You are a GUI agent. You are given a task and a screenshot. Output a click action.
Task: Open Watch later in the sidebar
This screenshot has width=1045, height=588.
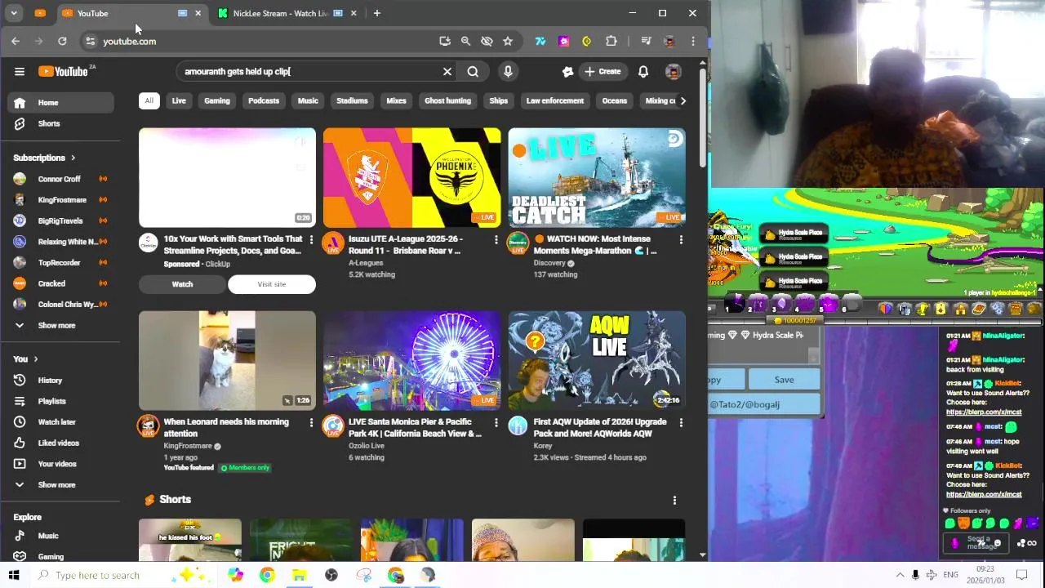61,421
